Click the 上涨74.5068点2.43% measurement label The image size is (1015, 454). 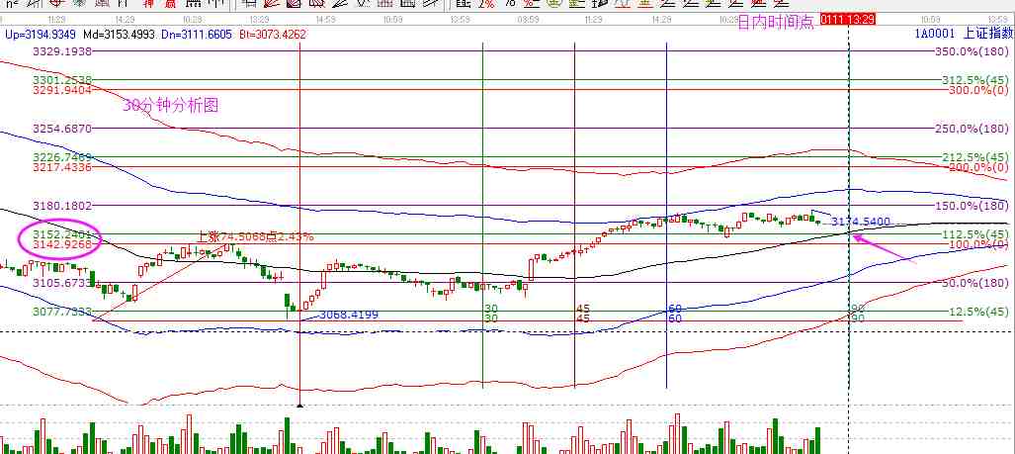point(255,236)
